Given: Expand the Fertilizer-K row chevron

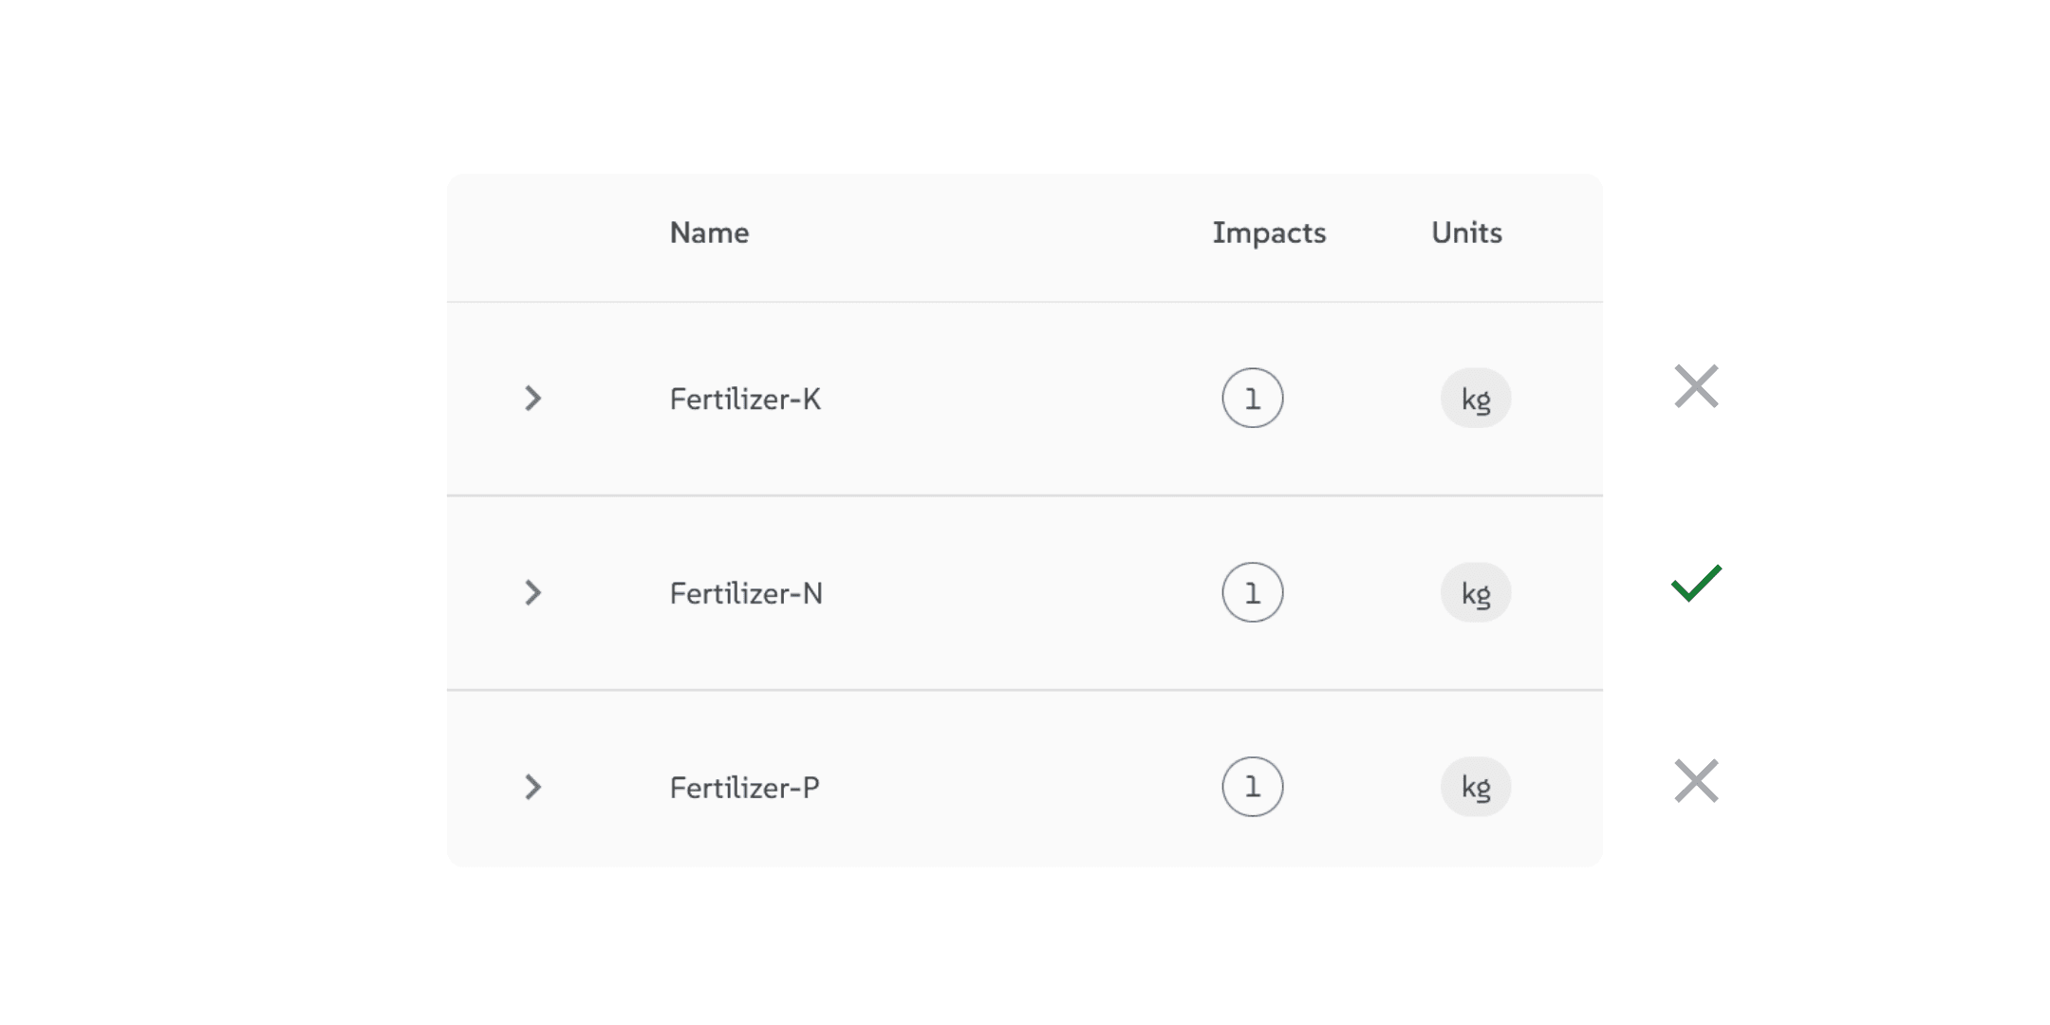Looking at the screenshot, I should (x=533, y=399).
